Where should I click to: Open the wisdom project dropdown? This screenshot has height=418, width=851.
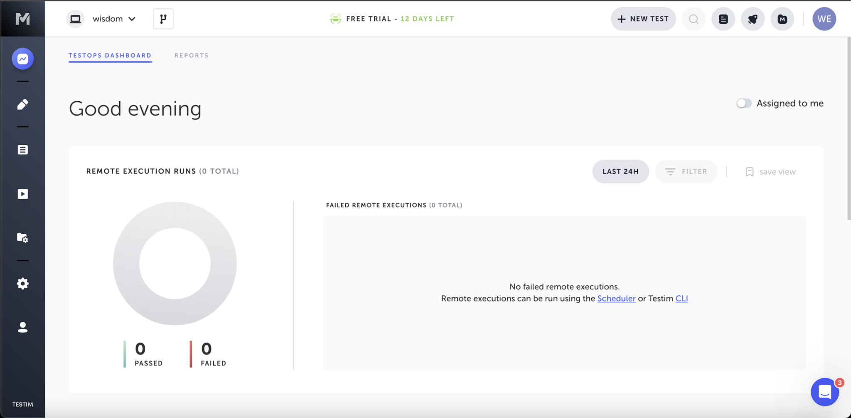point(113,19)
